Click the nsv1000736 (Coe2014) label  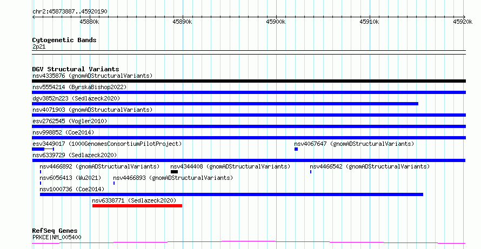tap(72, 189)
